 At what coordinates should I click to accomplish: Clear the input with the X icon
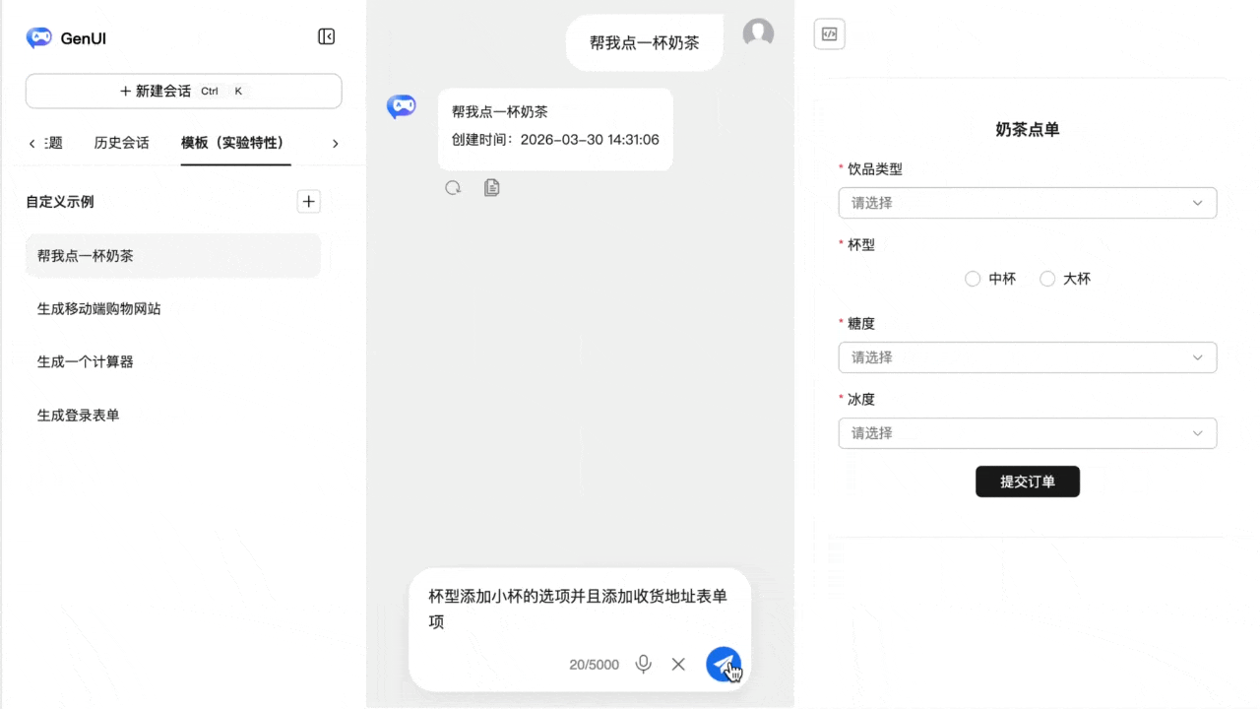(677, 664)
